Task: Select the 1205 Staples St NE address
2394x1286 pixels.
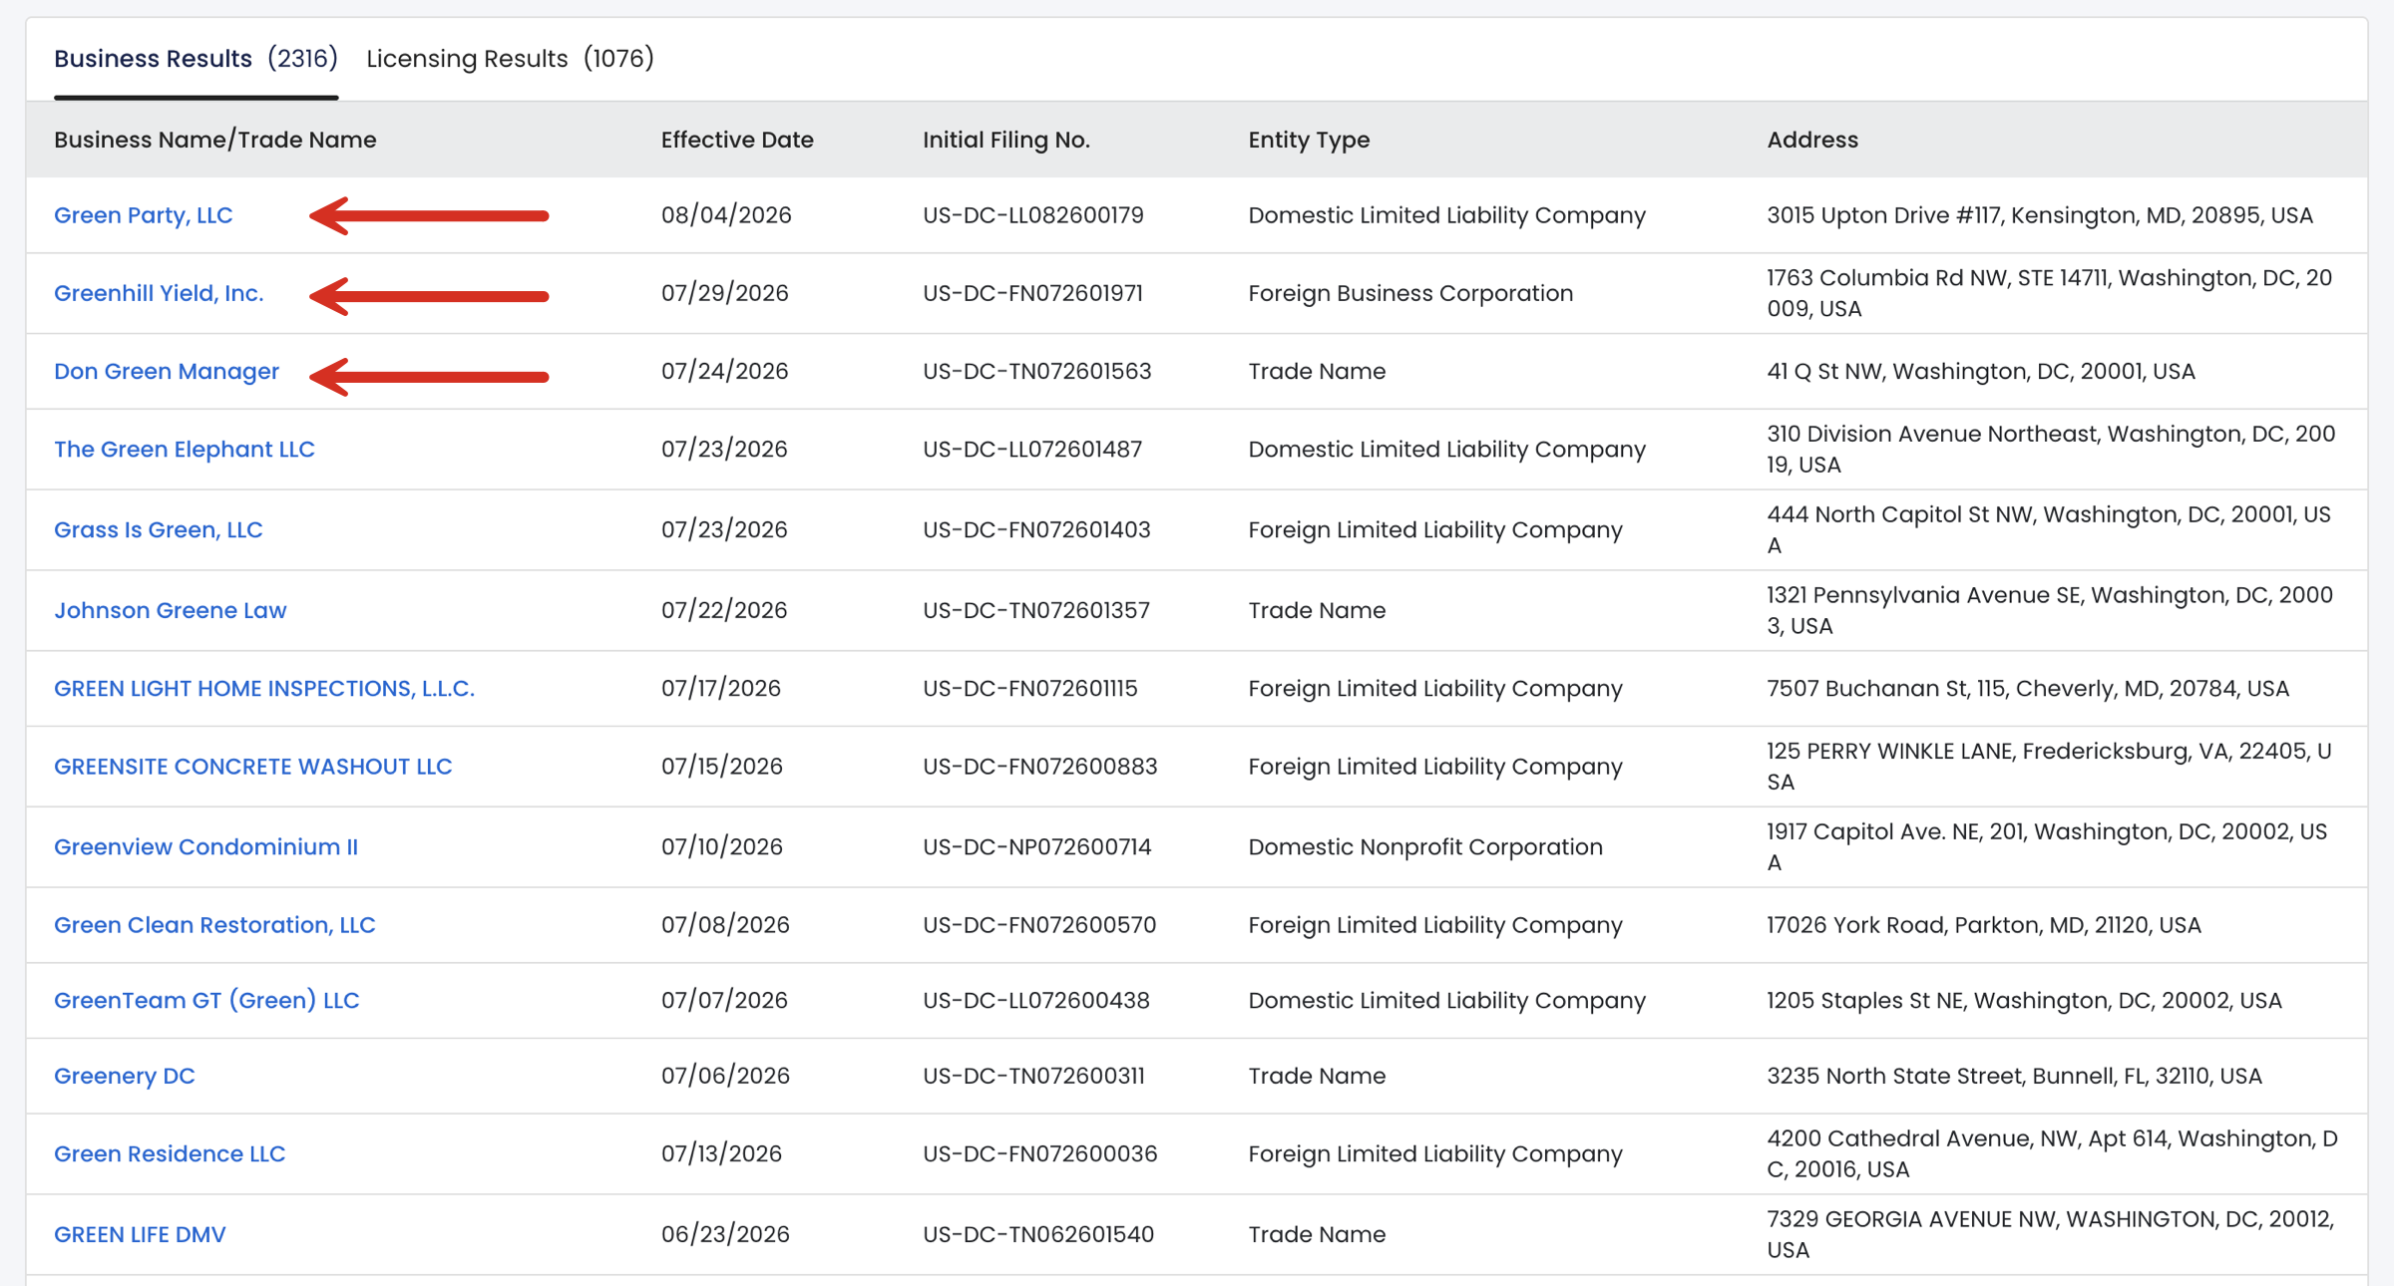Action: (x=2024, y=1001)
